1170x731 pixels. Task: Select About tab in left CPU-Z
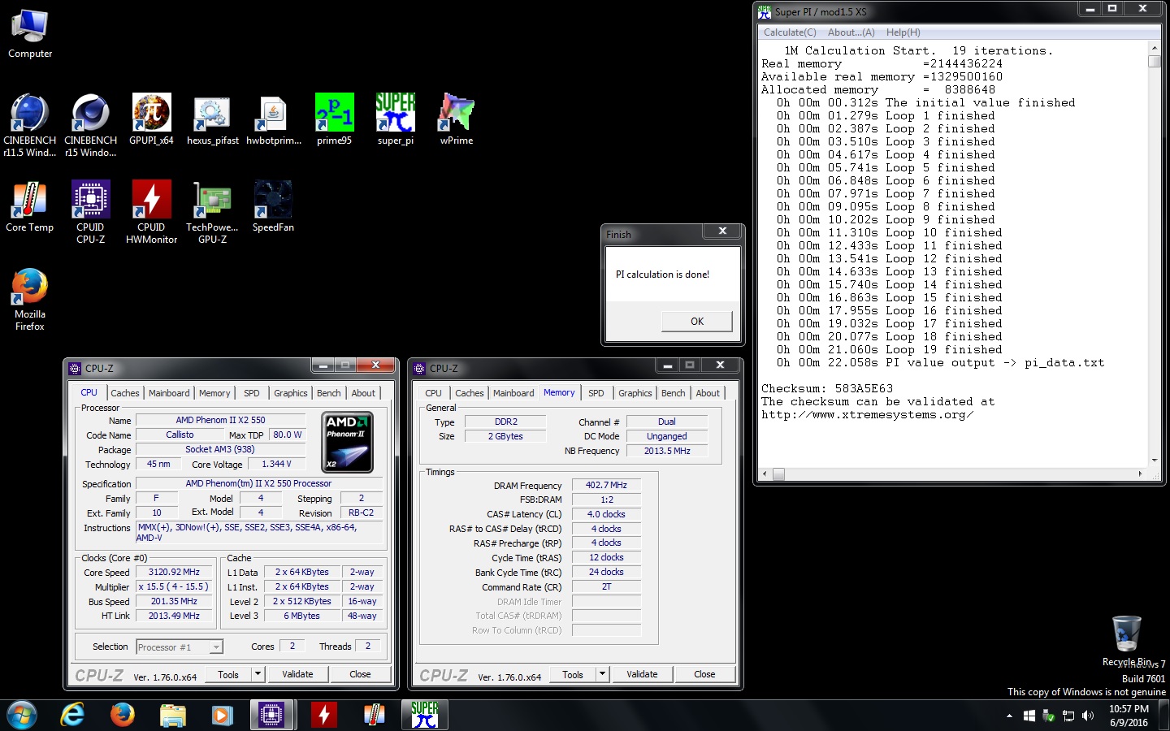pos(363,393)
